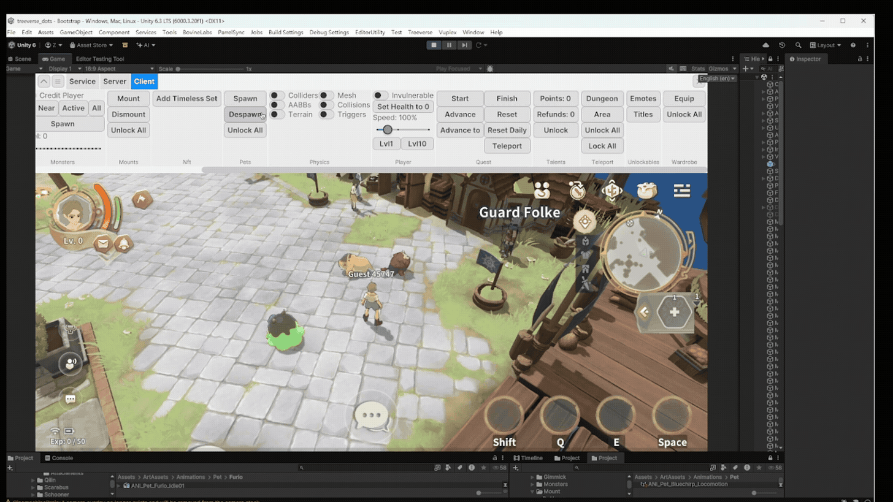The image size is (893, 502).
Task: Adjust the Game view Scale slider
Action: coord(212,69)
